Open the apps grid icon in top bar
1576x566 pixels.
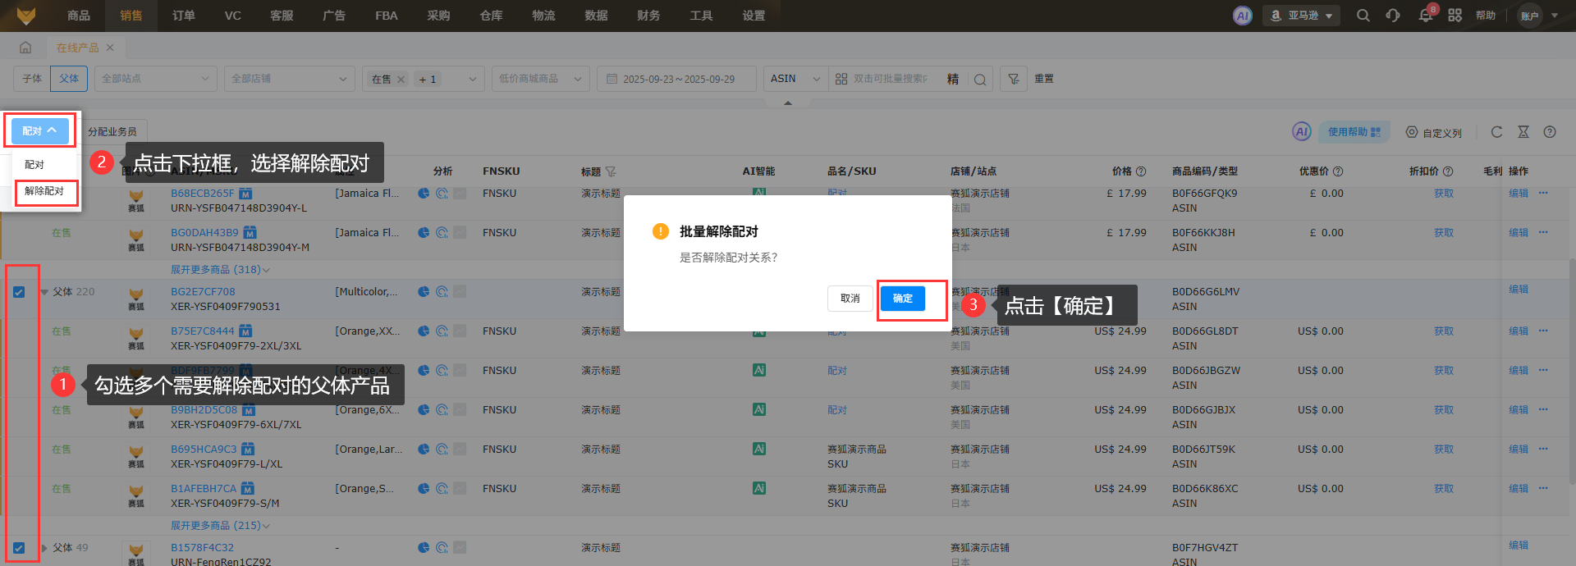(1455, 16)
